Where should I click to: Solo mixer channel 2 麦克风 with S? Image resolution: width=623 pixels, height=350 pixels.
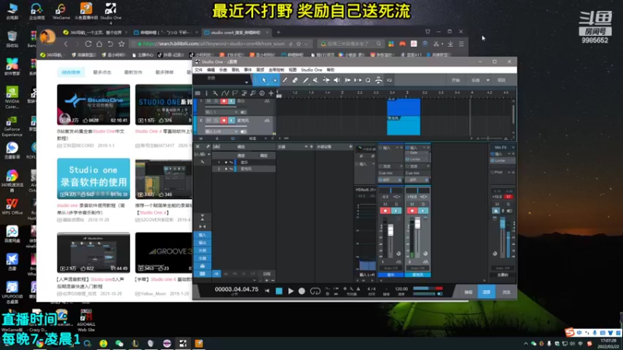point(424,204)
